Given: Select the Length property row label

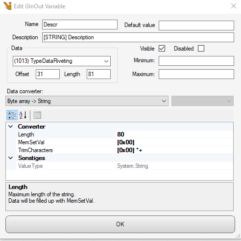Looking at the screenshot, I should (x=26, y=134).
